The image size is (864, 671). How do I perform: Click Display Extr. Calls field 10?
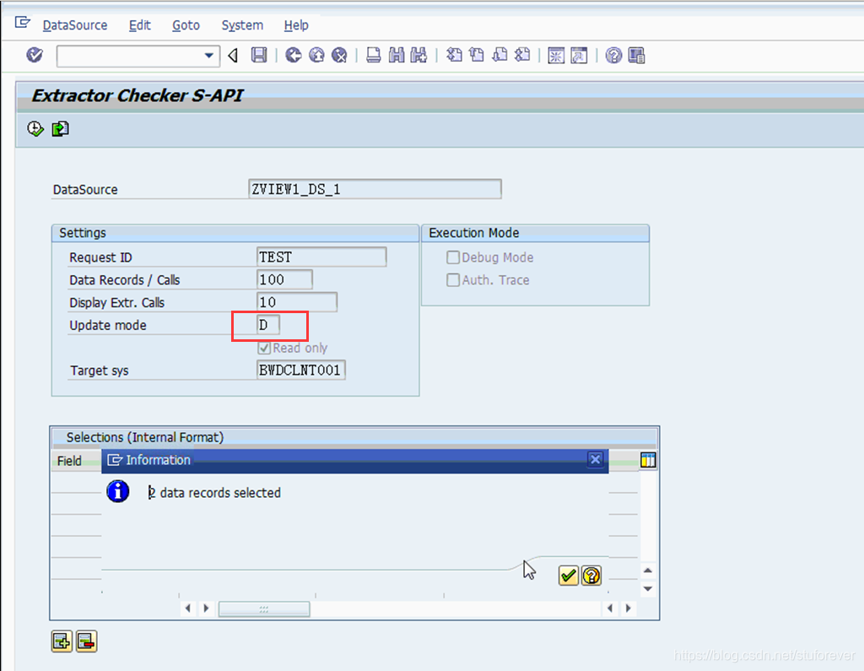click(x=296, y=302)
